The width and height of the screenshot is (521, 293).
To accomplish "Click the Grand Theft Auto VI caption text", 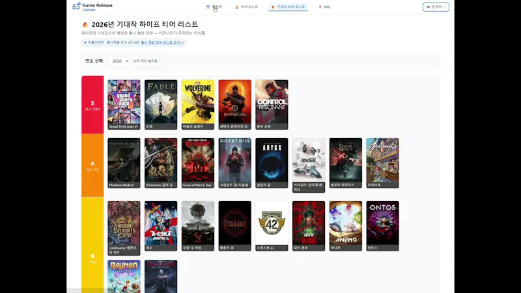I will coord(123,126).
